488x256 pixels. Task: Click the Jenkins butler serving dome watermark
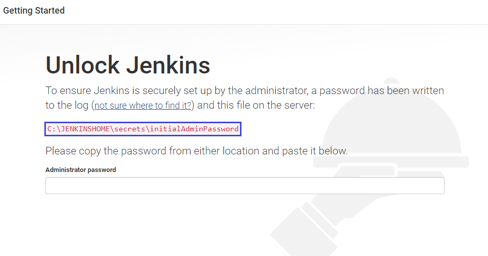pyautogui.click(x=392, y=121)
